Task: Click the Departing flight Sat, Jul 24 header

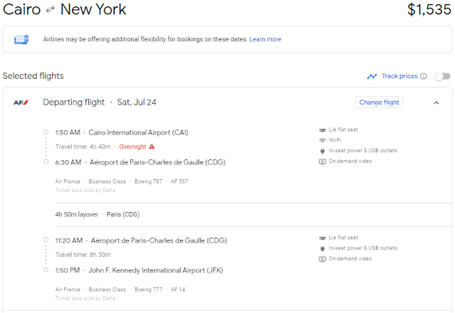Action: (x=100, y=102)
